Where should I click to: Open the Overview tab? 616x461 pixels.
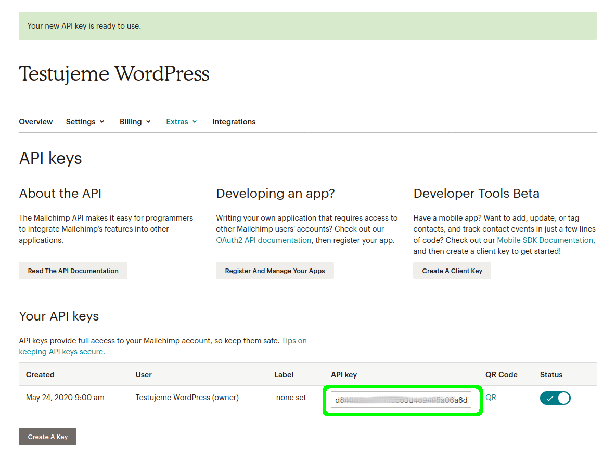click(36, 122)
